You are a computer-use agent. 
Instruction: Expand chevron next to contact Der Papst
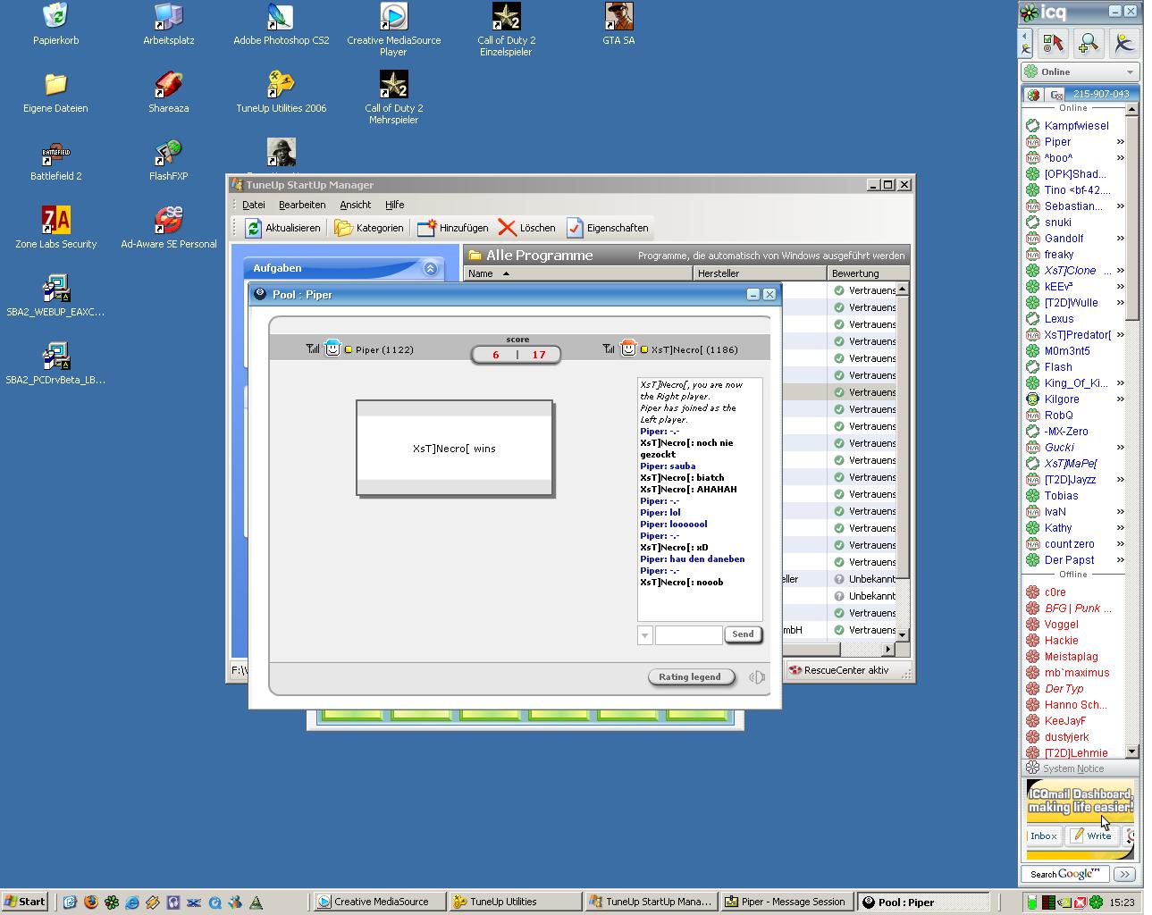1120,560
